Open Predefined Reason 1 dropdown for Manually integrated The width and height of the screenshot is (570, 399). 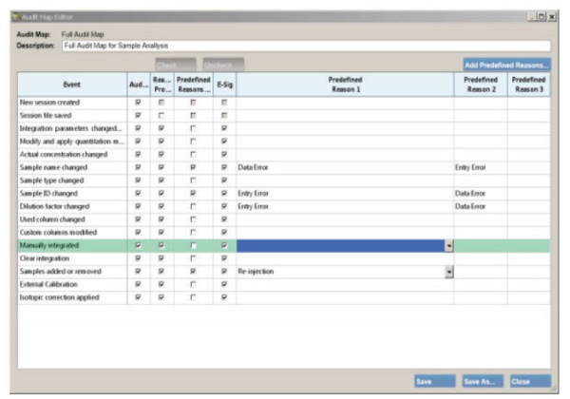448,245
